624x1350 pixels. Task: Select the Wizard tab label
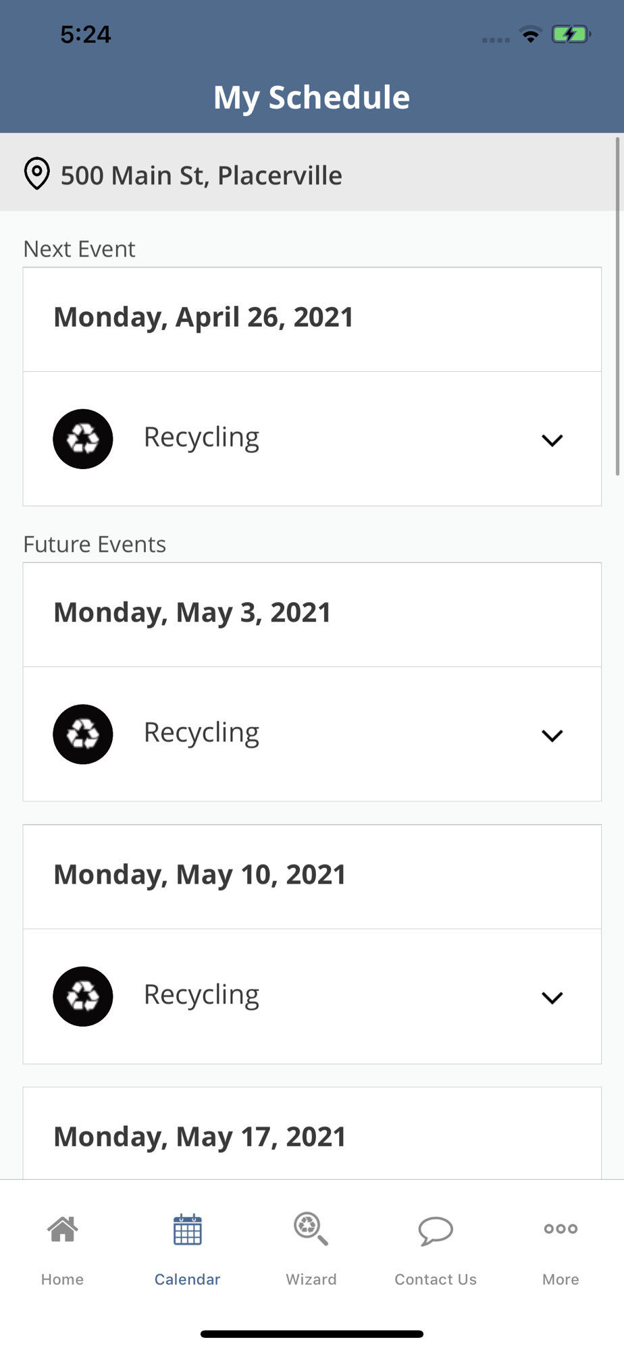tap(311, 1279)
